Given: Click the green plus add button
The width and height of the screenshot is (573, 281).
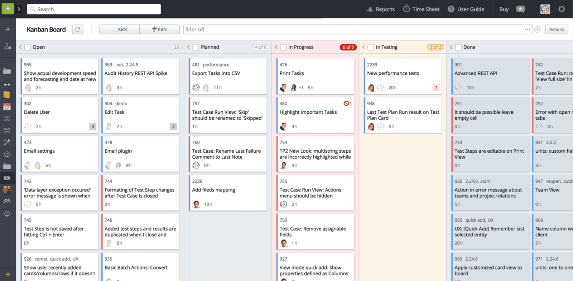Looking at the screenshot, I should pyautogui.click(x=8, y=9).
